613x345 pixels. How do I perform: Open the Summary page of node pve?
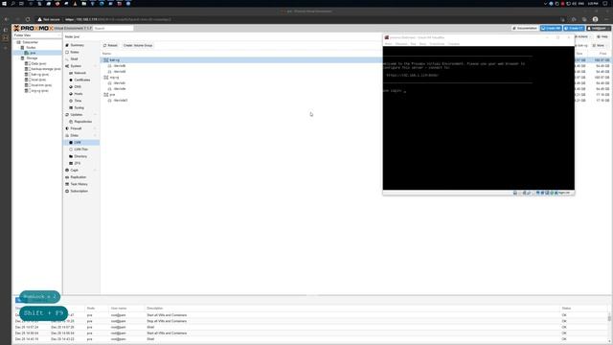point(77,45)
